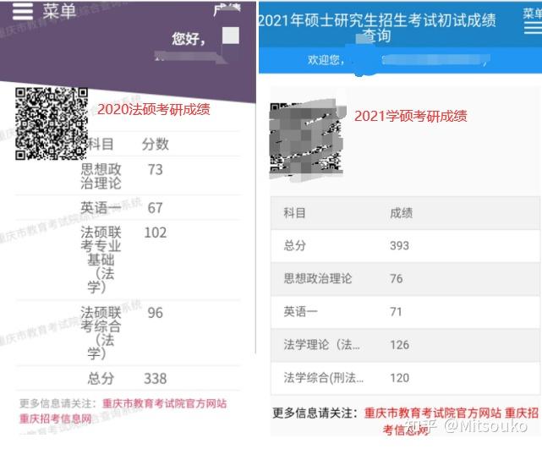
Task: Click '更多信息请关注:' in the left panel
Action: tap(57, 403)
